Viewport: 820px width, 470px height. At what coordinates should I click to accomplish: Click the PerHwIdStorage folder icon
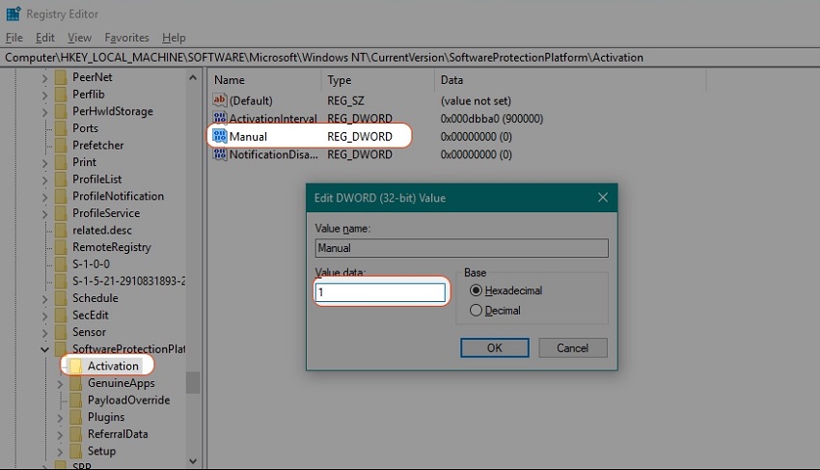(x=61, y=112)
